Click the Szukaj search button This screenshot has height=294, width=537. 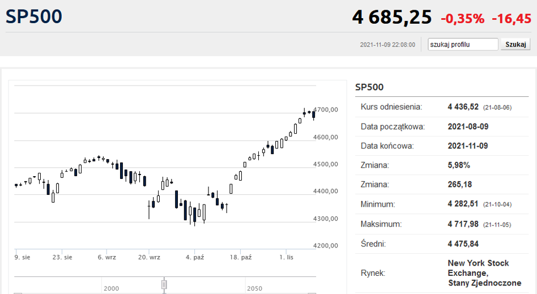click(x=515, y=45)
